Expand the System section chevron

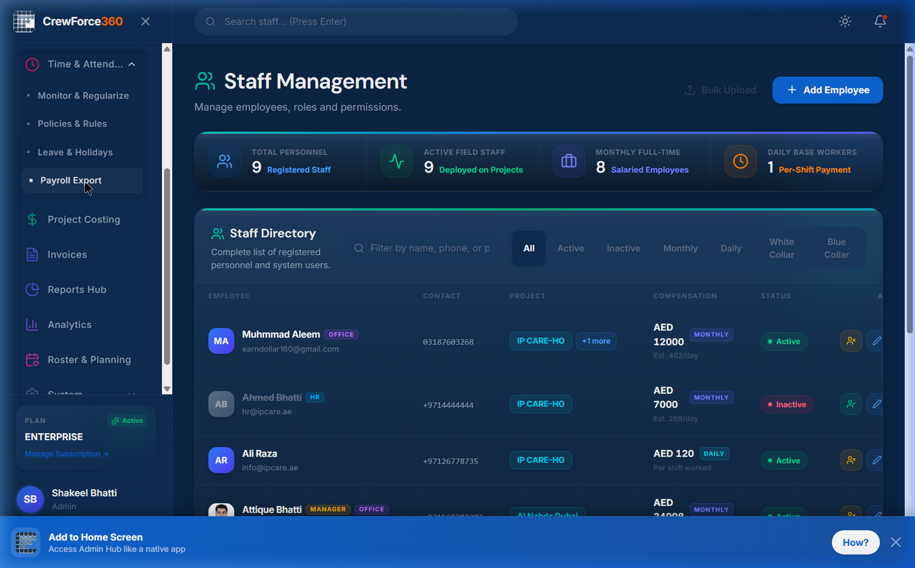tap(132, 393)
